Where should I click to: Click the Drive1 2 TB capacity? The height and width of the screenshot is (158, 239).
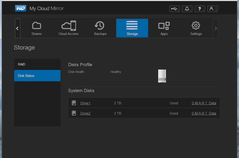[118, 103]
